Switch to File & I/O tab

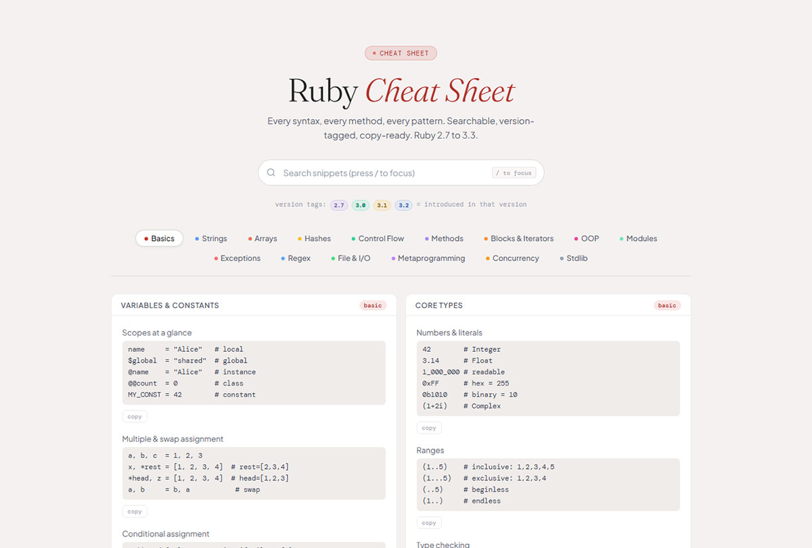tap(350, 258)
